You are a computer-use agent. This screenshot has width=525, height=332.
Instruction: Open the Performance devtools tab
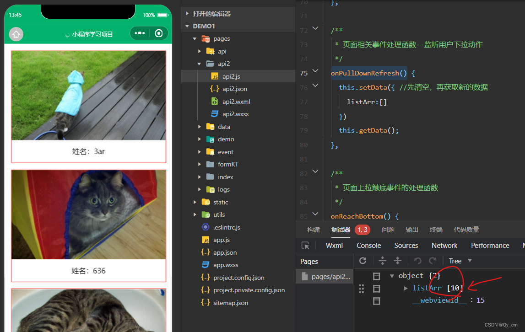(490, 245)
